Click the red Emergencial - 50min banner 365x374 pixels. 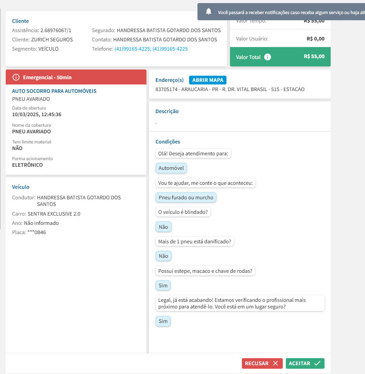(x=76, y=77)
